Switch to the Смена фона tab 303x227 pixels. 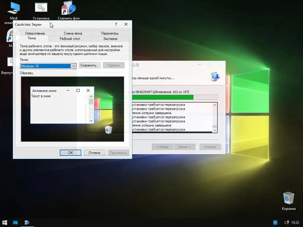point(73,33)
